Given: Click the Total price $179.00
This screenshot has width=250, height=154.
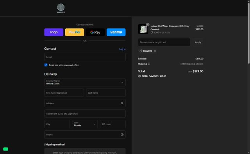Looking at the screenshot, I should pos(198,71).
